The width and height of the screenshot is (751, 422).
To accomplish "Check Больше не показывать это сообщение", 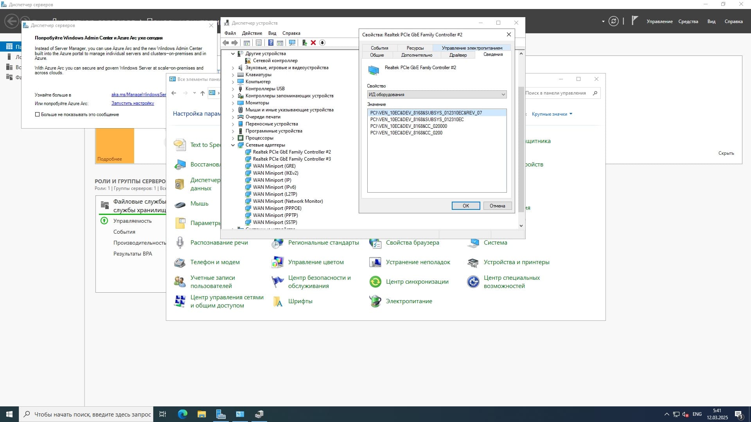I will [x=38, y=114].
